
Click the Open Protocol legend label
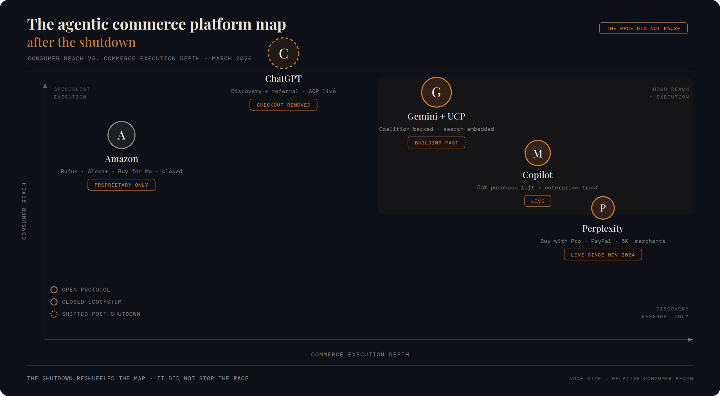pos(86,290)
